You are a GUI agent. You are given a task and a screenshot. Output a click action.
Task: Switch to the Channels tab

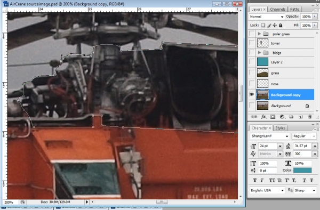pos(277,9)
